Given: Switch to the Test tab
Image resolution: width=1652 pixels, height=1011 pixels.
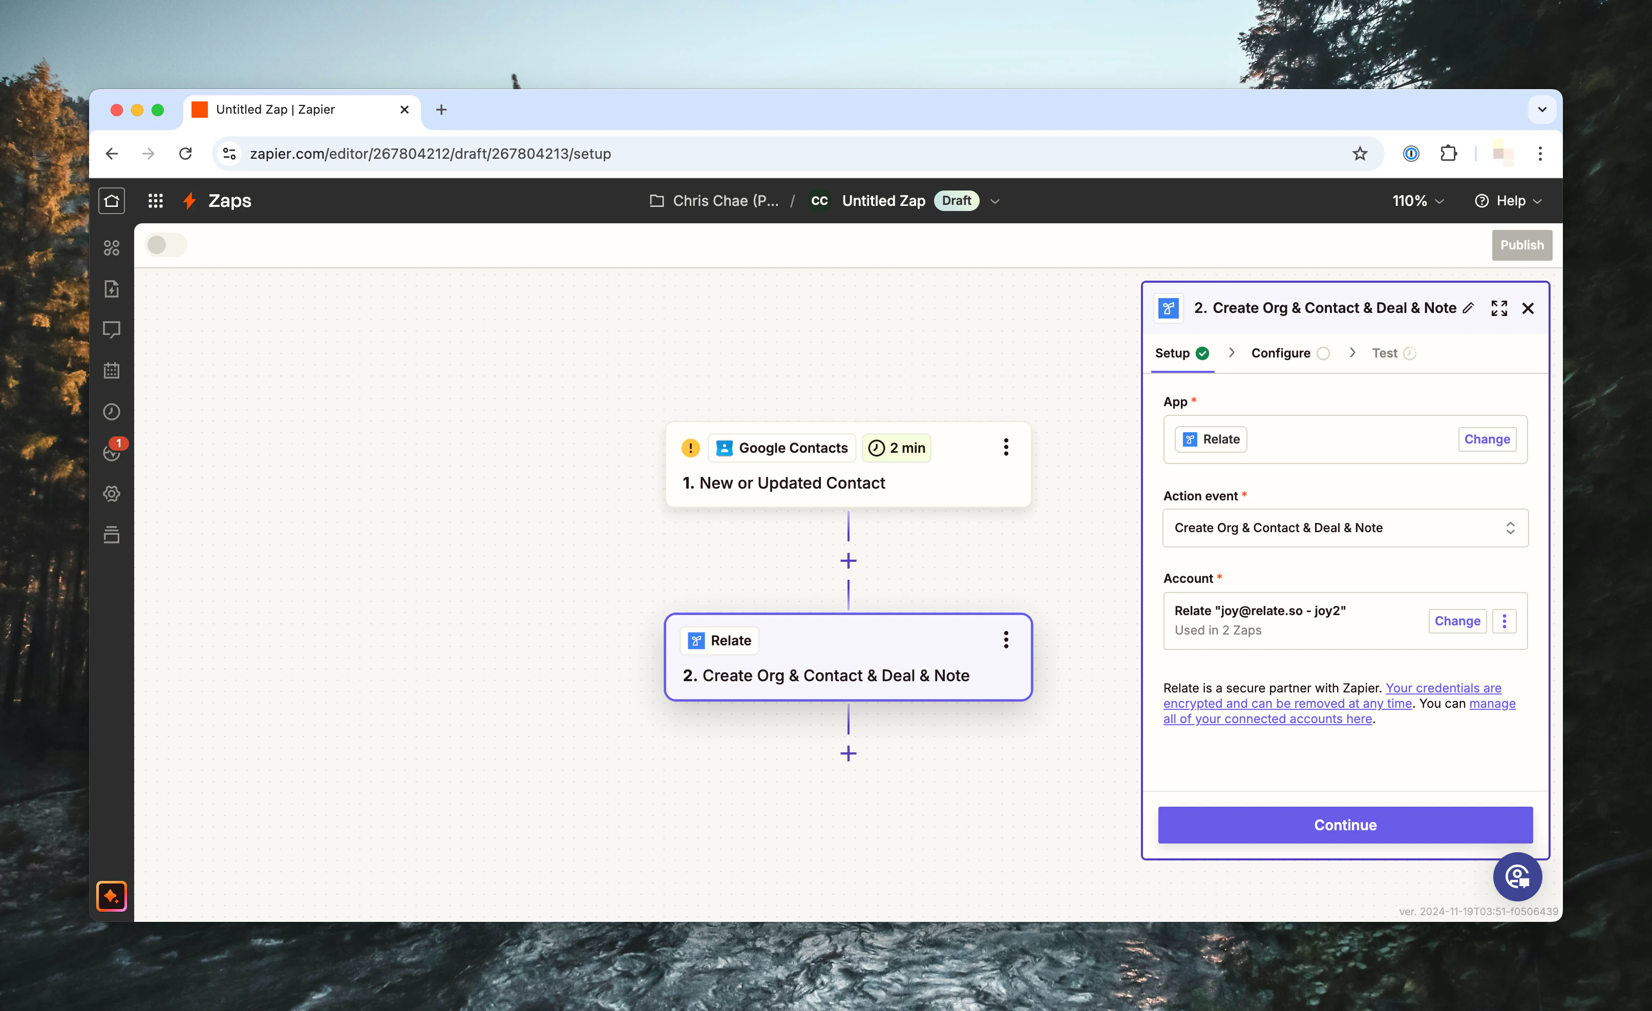Looking at the screenshot, I should point(1385,353).
